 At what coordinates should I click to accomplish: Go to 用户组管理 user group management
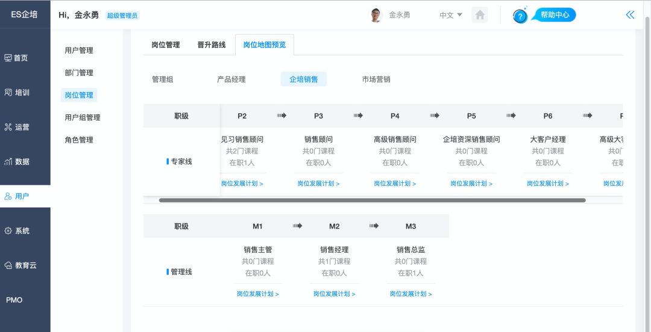[83, 117]
